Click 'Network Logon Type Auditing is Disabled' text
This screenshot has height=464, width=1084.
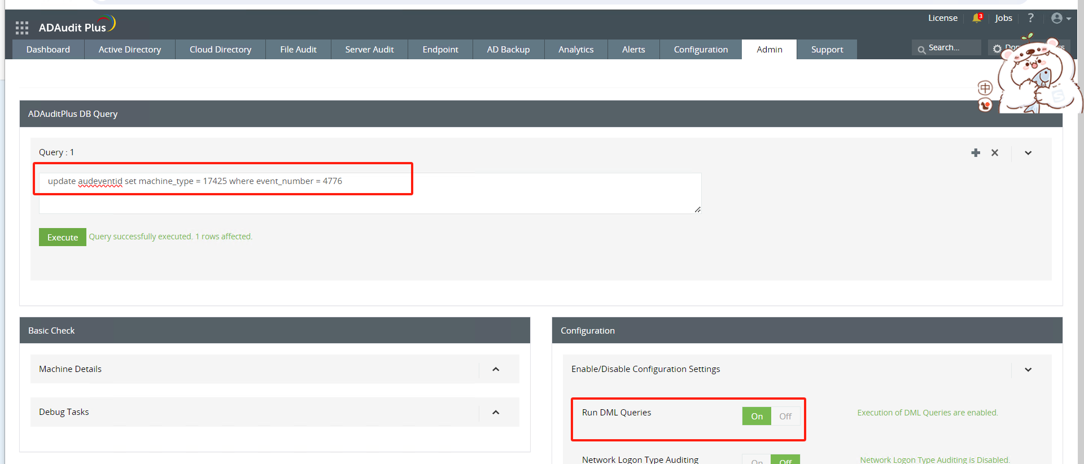pos(935,459)
